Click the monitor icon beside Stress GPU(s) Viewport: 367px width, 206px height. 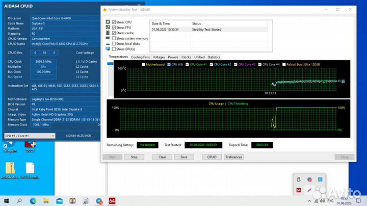[x=108, y=49]
